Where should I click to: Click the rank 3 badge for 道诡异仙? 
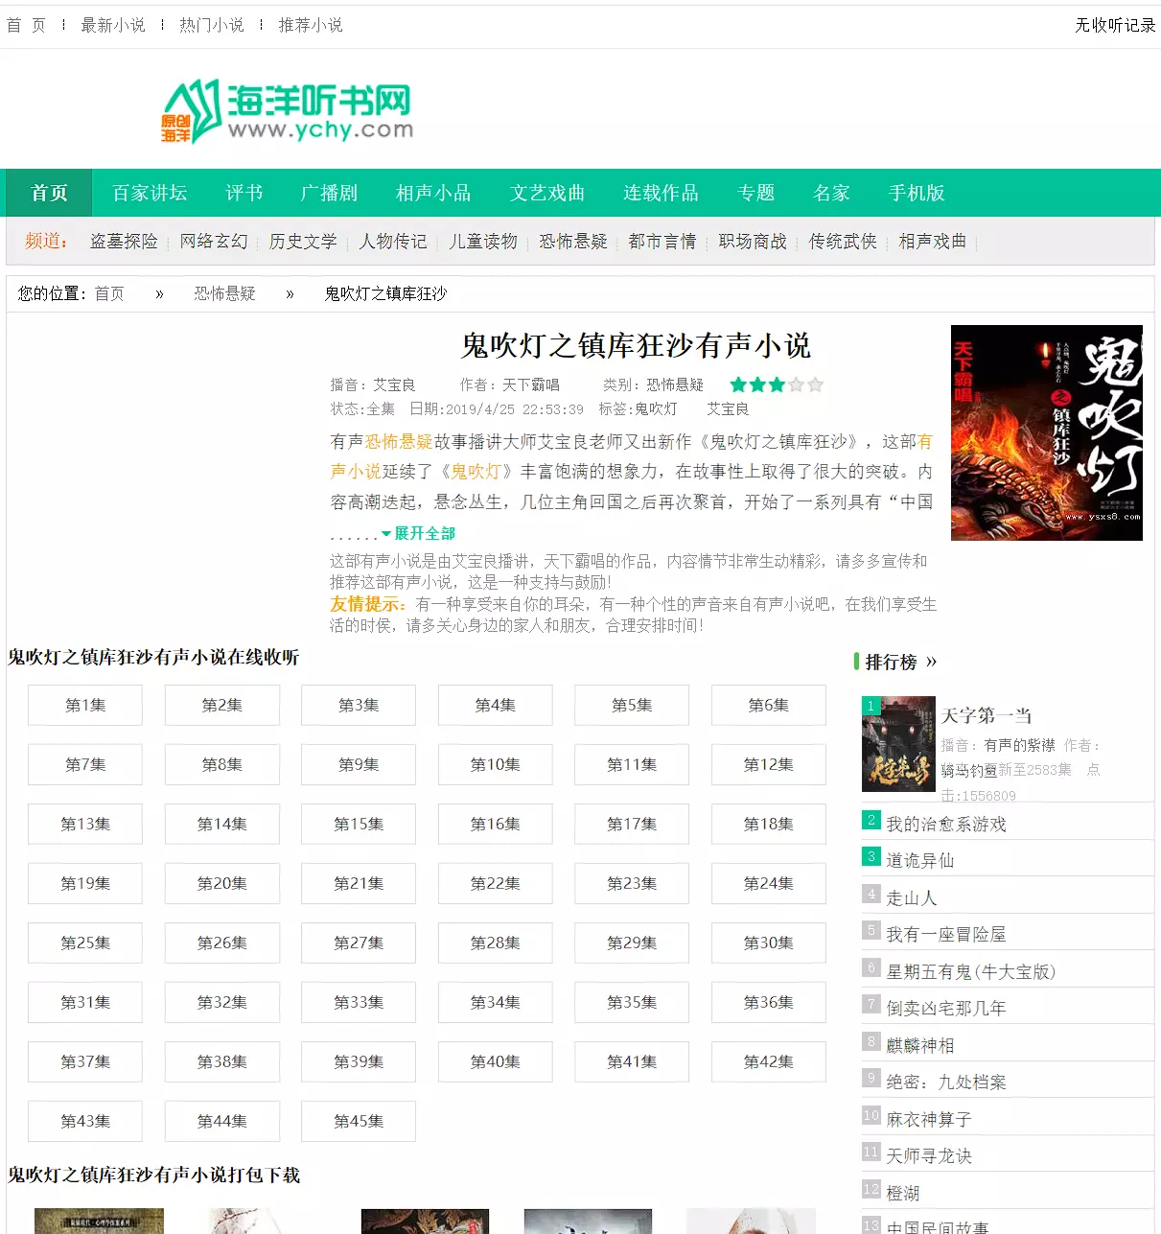(x=871, y=857)
